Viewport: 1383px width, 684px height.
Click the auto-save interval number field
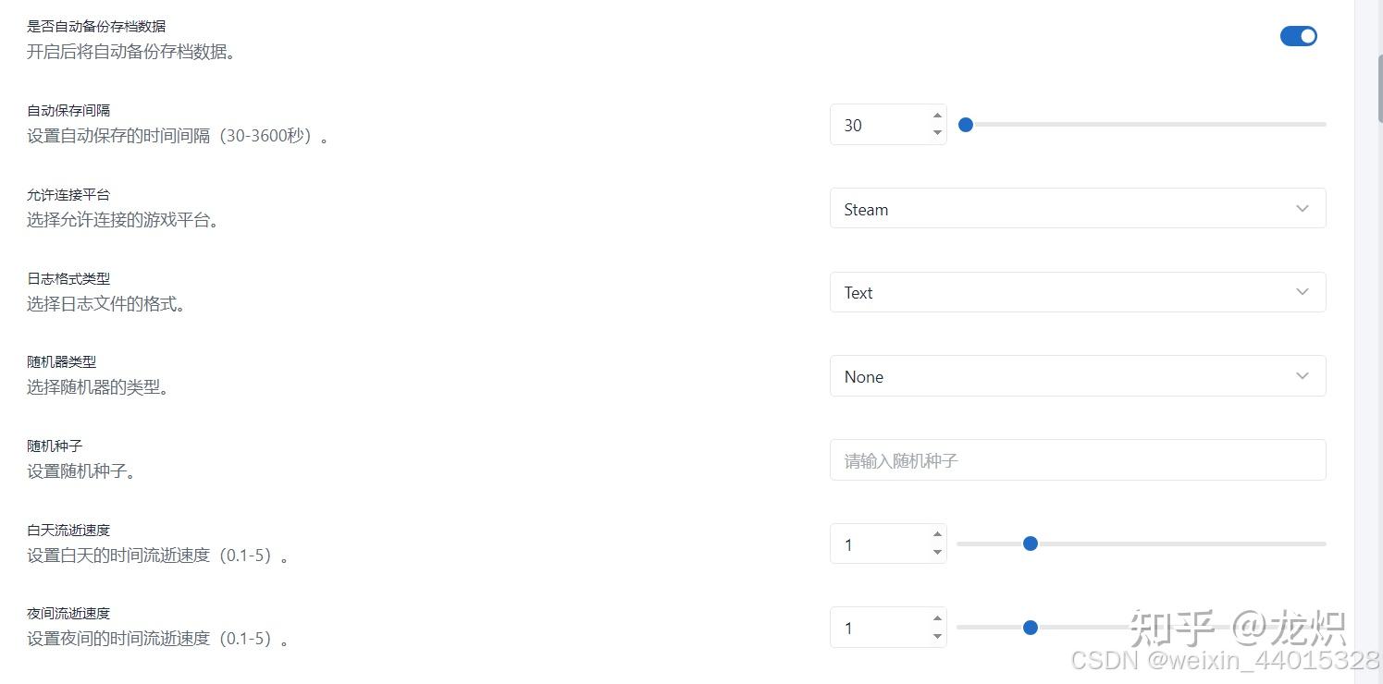(x=879, y=125)
